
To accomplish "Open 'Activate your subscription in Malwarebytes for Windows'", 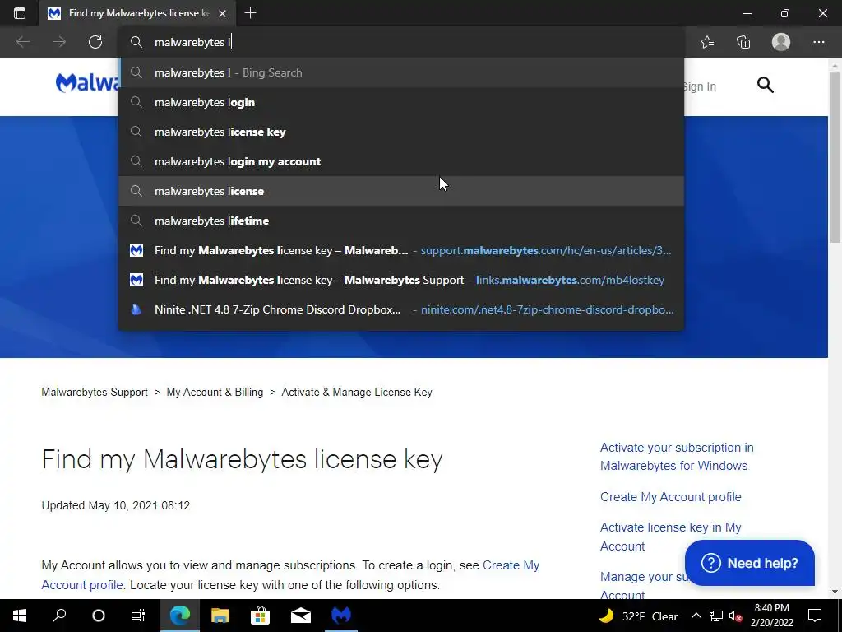I will tap(677, 457).
